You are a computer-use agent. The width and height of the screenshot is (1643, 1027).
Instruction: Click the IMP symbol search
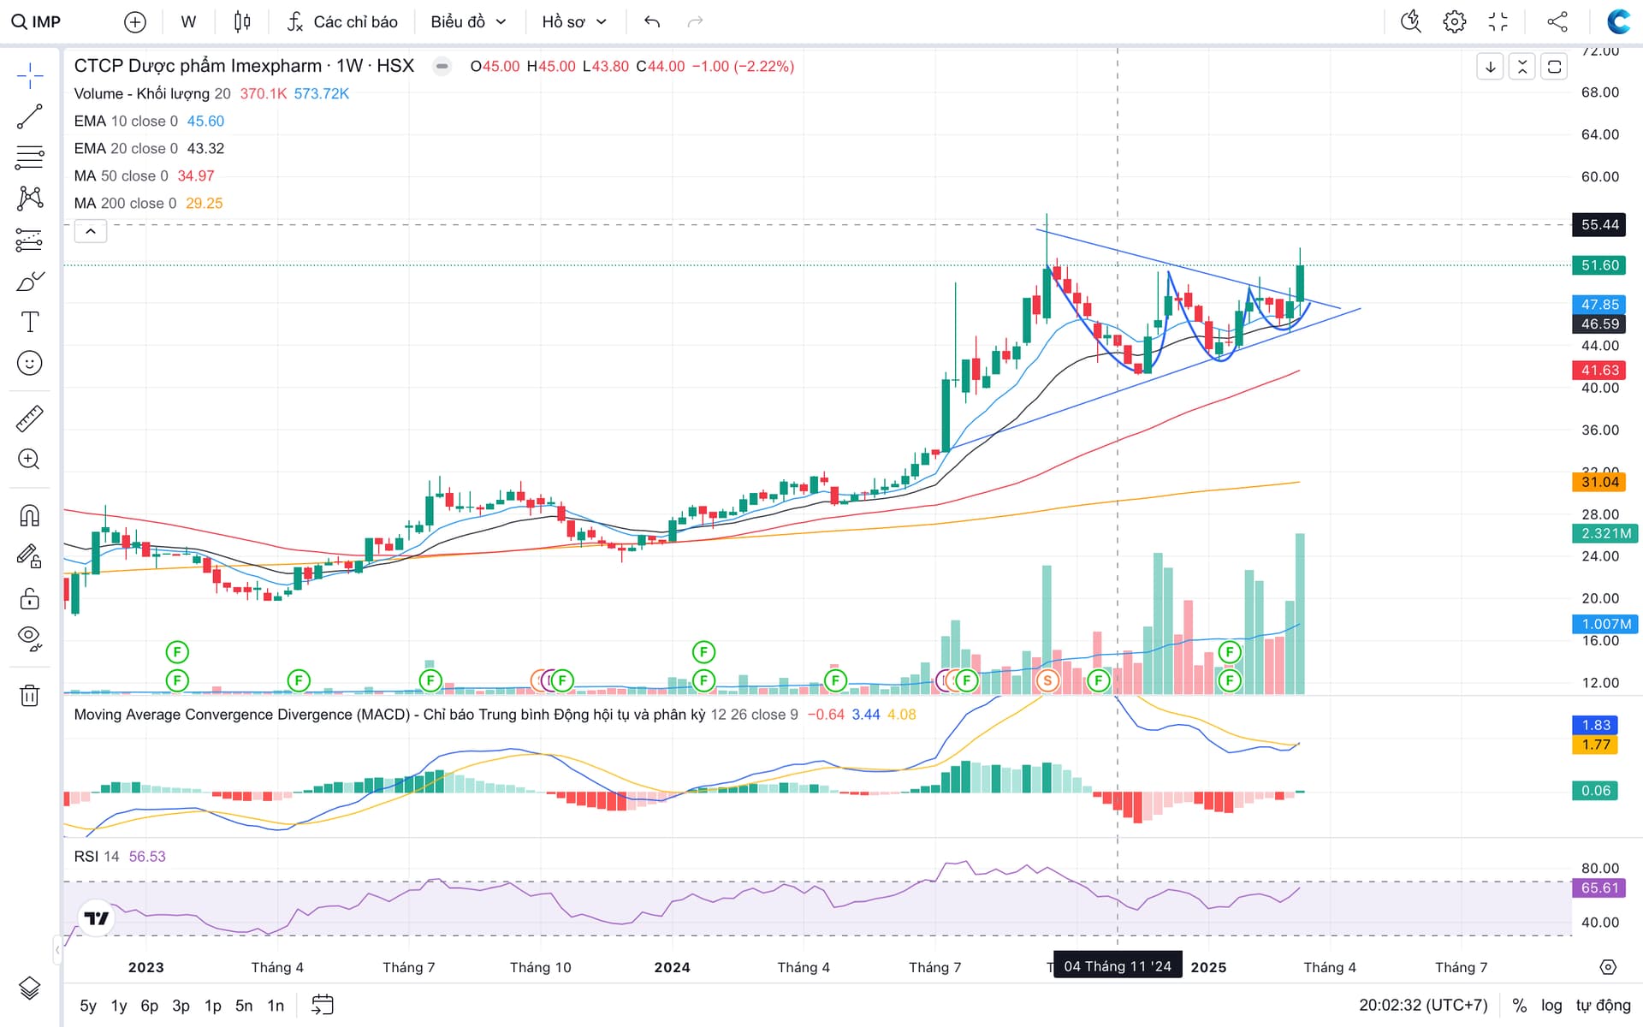click(x=37, y=21)
